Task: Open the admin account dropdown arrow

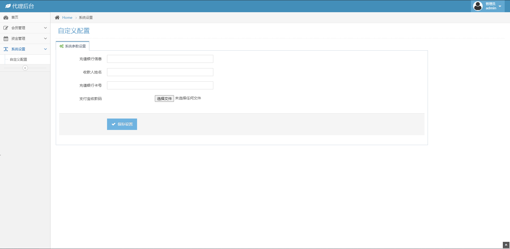Action: coord(500,6)
